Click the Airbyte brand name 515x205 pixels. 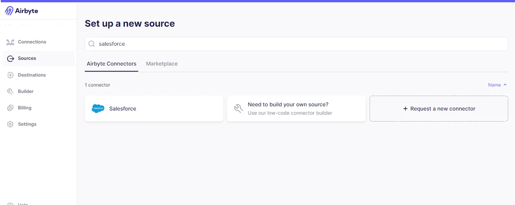click(x=27, y=11)
